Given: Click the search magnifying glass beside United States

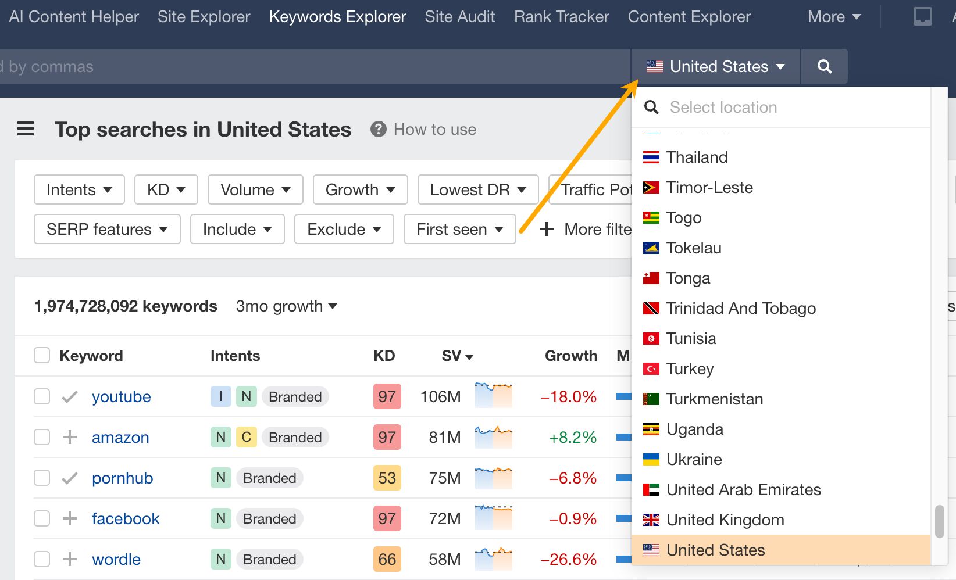Looking at the screenshot, I should point(824,66).
